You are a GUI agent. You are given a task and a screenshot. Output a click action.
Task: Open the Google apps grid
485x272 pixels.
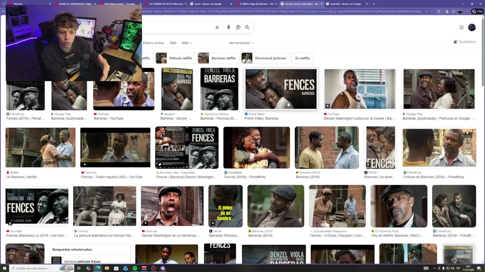pyautogui.click(x=461, y=27)
